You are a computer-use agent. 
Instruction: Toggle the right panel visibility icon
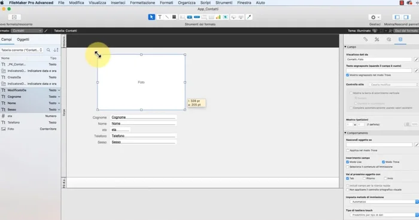[406, 17]
